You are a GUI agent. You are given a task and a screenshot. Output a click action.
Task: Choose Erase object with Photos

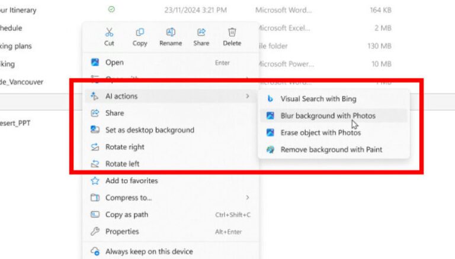[334, 132]
